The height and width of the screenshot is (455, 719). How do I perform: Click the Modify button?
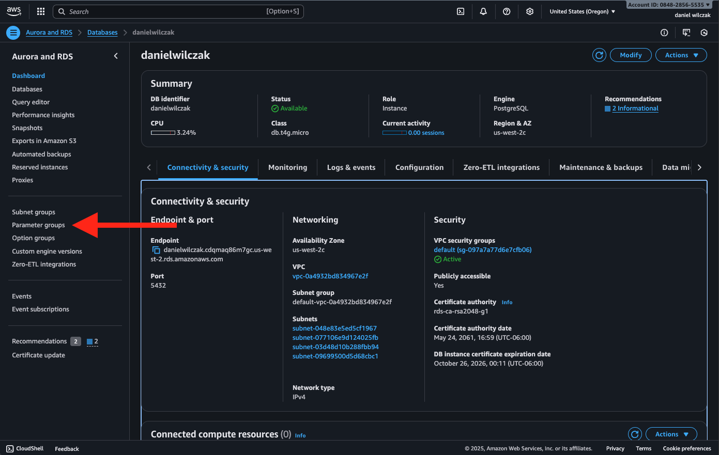[x=631, y=55]
